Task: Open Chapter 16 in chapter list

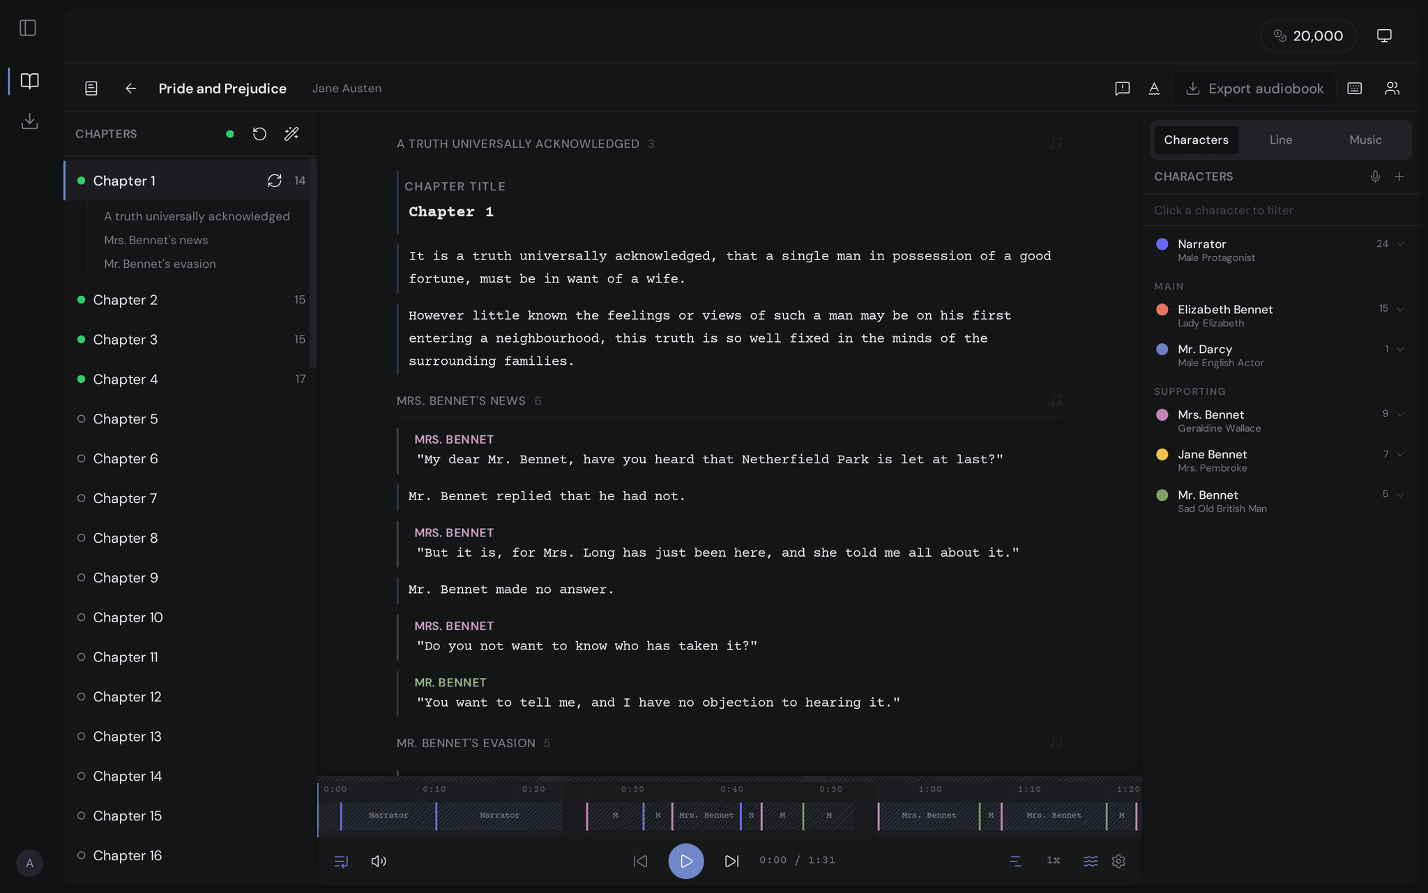Action: click(190, 855)
